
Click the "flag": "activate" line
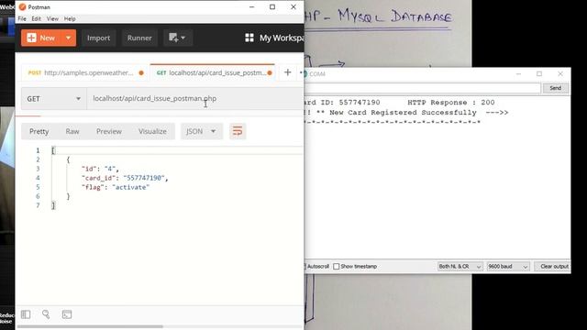click(116, 187)
